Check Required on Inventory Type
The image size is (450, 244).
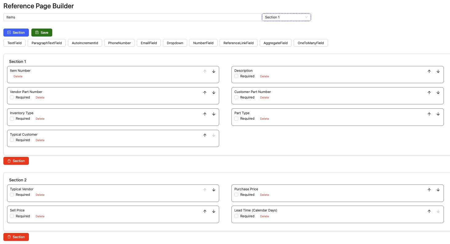[12, 119]
